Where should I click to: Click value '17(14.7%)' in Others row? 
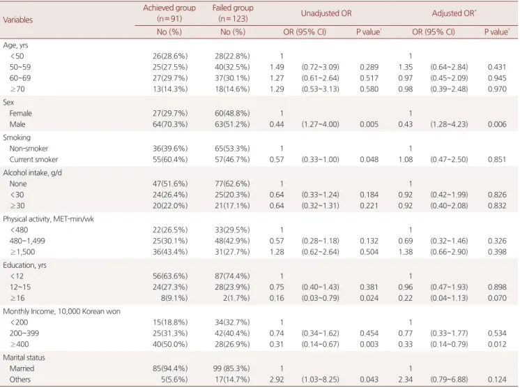click(232, 380)
